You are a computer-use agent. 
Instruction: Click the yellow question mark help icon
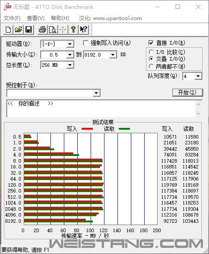73,30
